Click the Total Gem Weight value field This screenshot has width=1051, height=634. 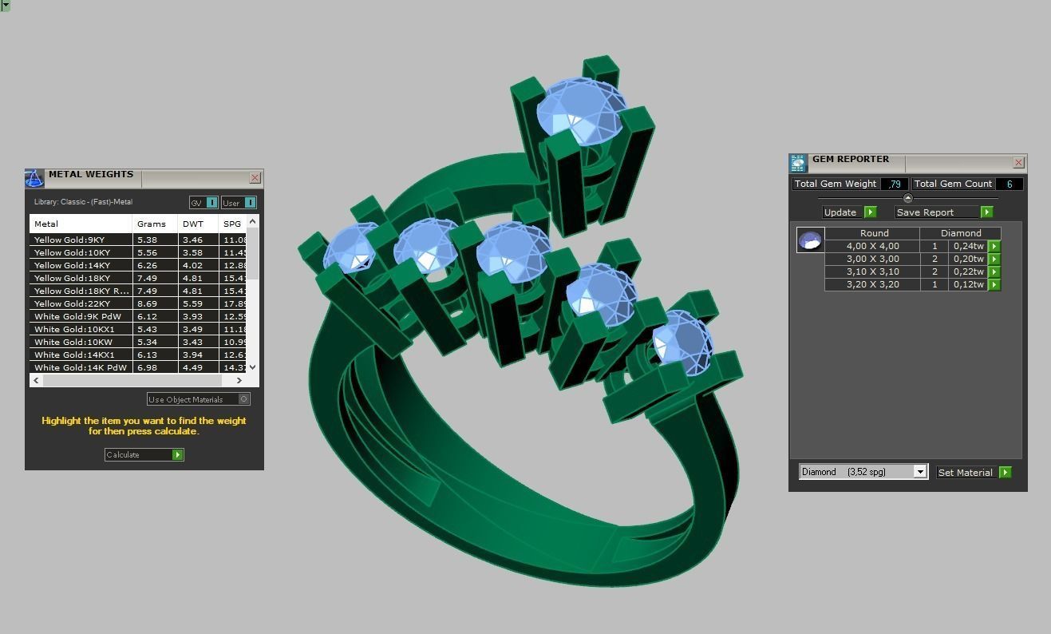(x=895, y=184)
